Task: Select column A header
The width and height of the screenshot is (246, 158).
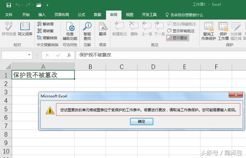Action: 43,67
